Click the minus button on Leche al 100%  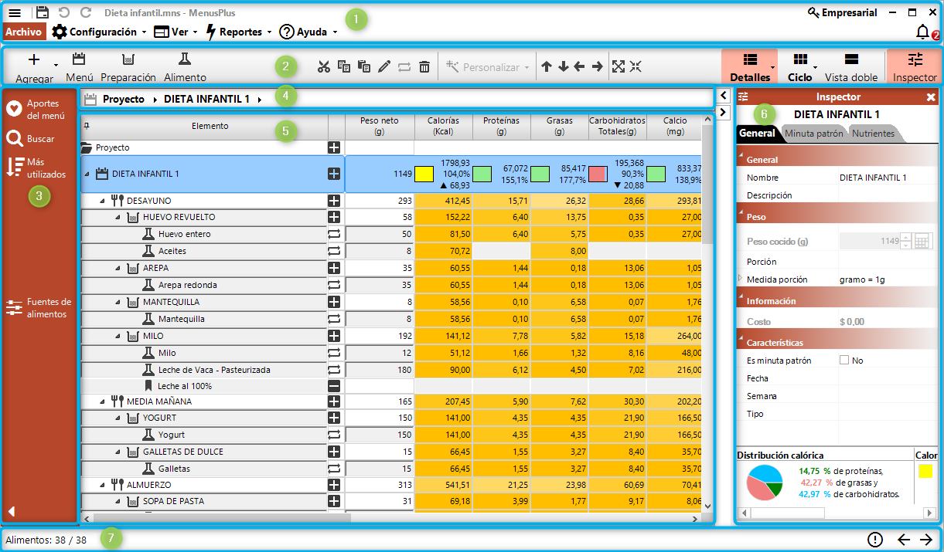pyautogui.click(x=334, y=386)
